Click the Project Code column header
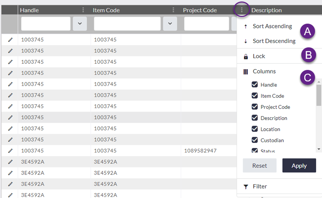This screenshot has width=322, height=198. point(200,10)
